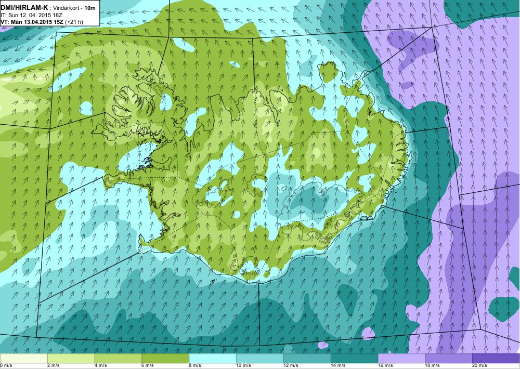This screenshot has height=369, width=520.
Task: Select the 'IT: Sun 12. 04. 2015 18Z' line
Action: click(32, 15)
